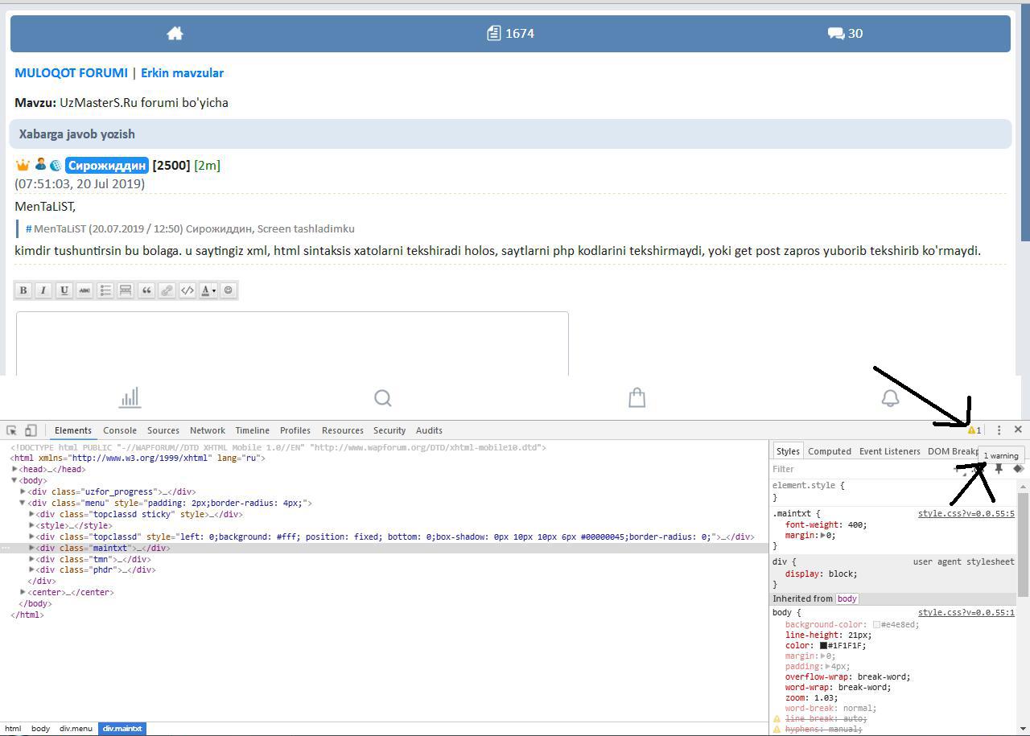Open the Computed styles tab
Viewport: 1030px width, 736px height.
point(829,451)
